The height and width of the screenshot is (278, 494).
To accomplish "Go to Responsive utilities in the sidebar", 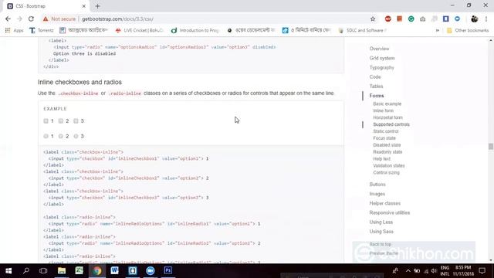I will point(389,213).
